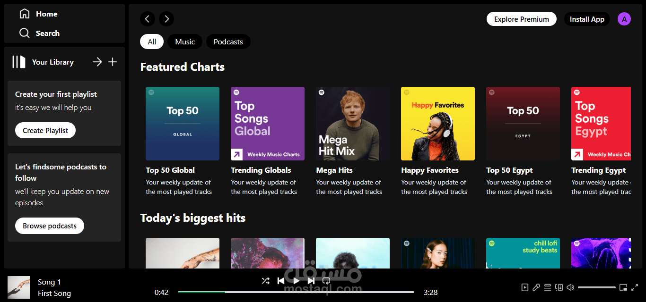Screen dimensions: 646x302
Task: Enable repeat mode
Action: [x=326, y=280]
